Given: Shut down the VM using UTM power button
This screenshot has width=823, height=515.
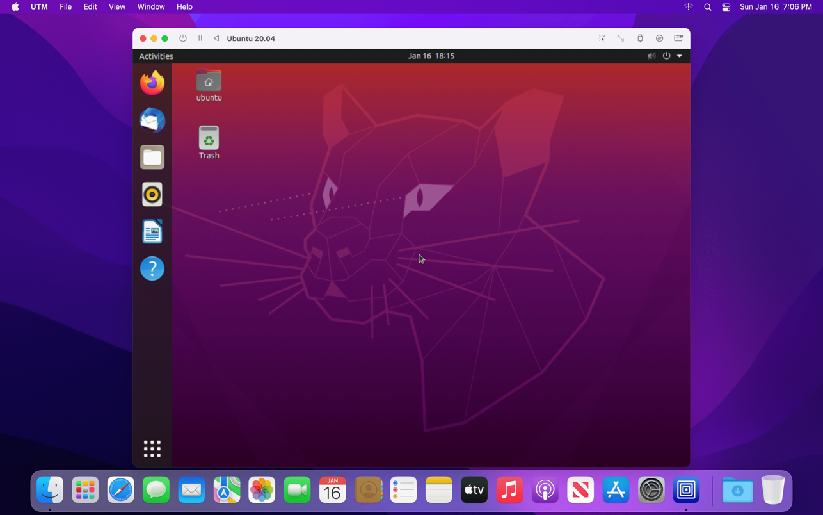Looking at the screenshot, I should pos(183,38).
